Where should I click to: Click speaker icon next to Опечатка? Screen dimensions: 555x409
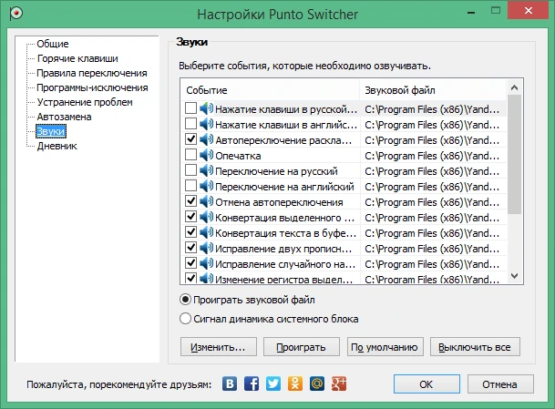pyautogui.click(x=206, y=155)
